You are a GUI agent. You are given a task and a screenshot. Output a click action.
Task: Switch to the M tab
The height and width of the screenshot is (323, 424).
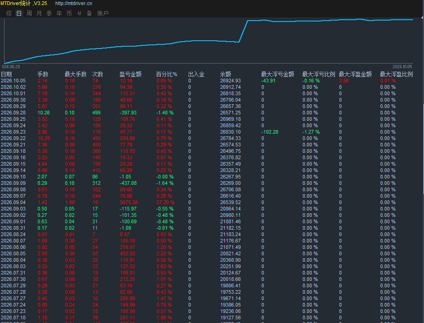[79, 13]
